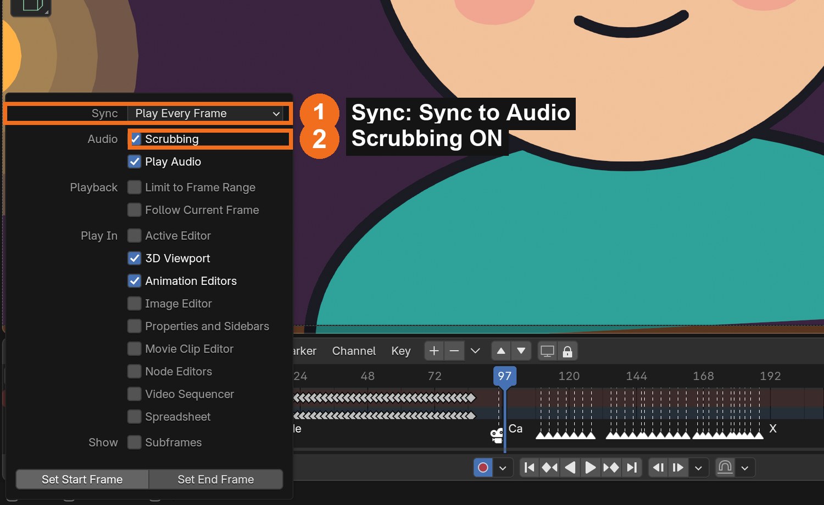Click the move down arrow icon
The width and height of the screenshot is (824, 505).
click(521, 351)
